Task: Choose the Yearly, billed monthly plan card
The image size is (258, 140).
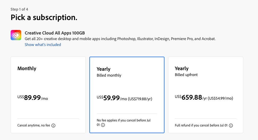Action: tap(127, 88)
